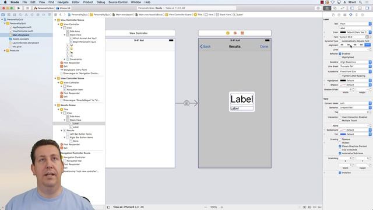Toggle Clip to Bounds checkbox
This screenshot has height=210, width=373.
point(340,150)
